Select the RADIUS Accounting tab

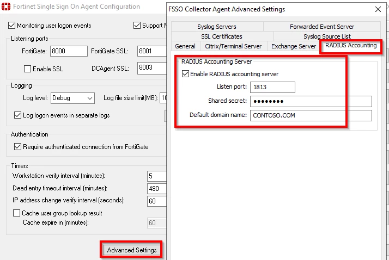click(x=351, y=46)
